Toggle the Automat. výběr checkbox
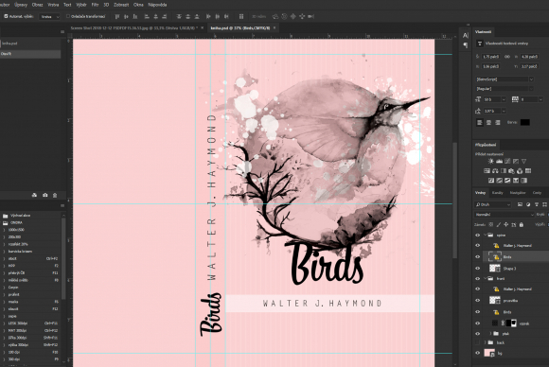 [x=6, y=16]
